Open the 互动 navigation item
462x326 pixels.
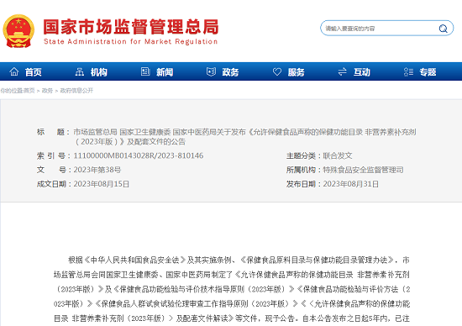tap(361, 72)
